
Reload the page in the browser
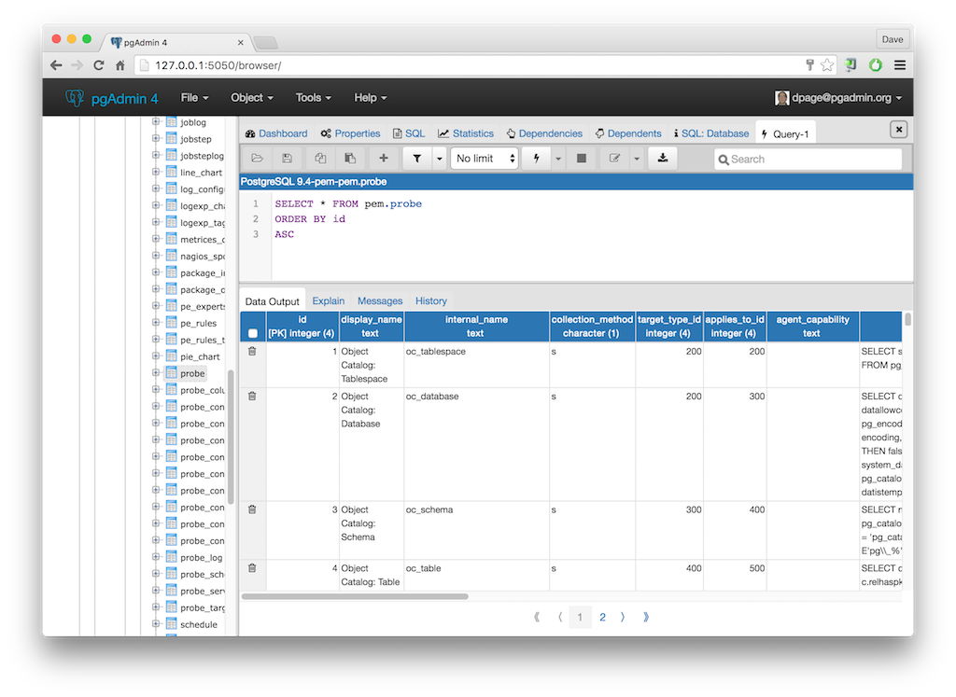[99, 65]
